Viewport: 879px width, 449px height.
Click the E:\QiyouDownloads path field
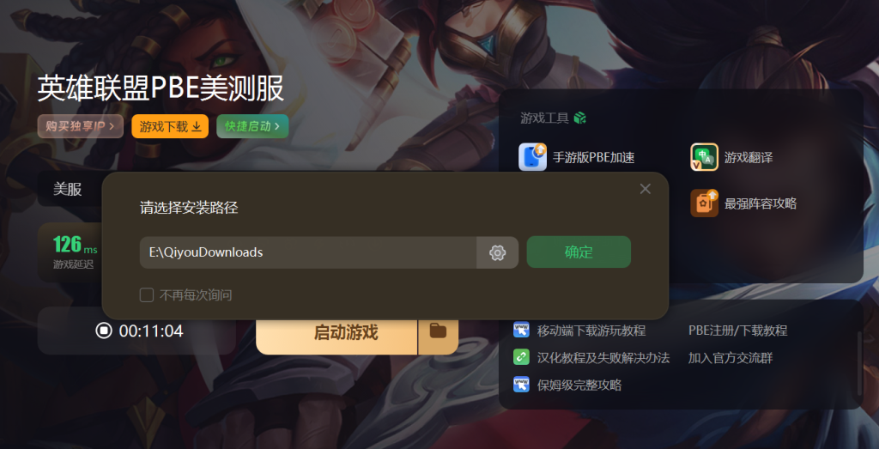[x=308, y=252]
